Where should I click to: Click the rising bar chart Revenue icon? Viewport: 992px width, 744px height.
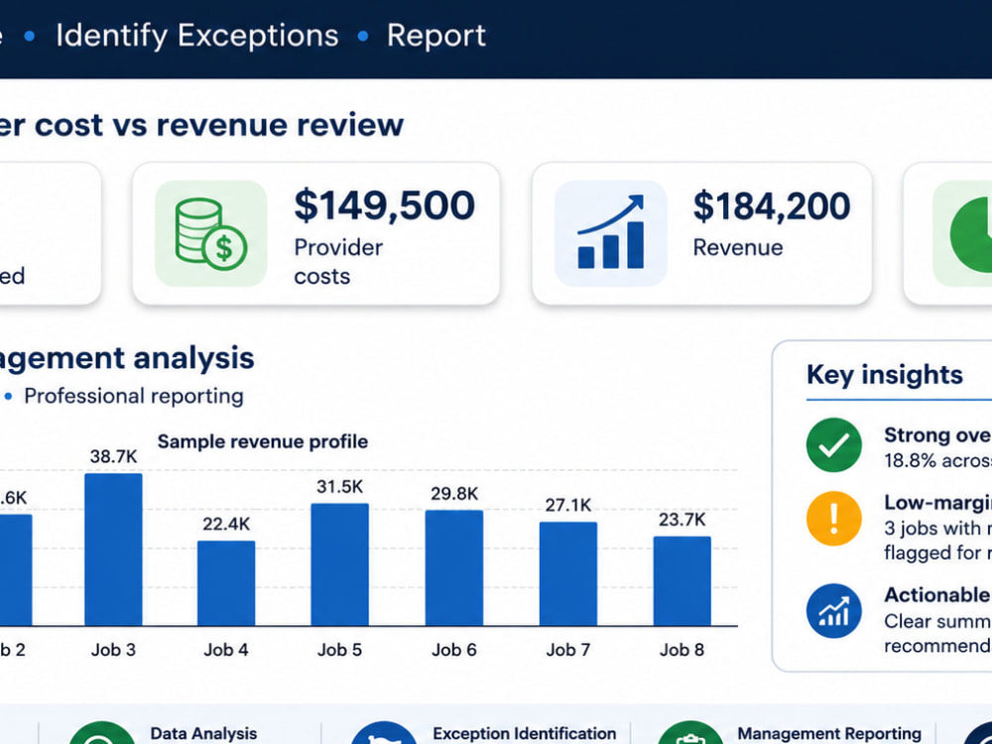point(610,233)
